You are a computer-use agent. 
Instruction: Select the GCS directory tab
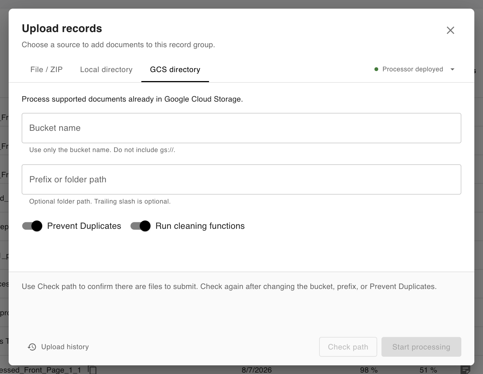pyautogui.click(x=175, y=70)
